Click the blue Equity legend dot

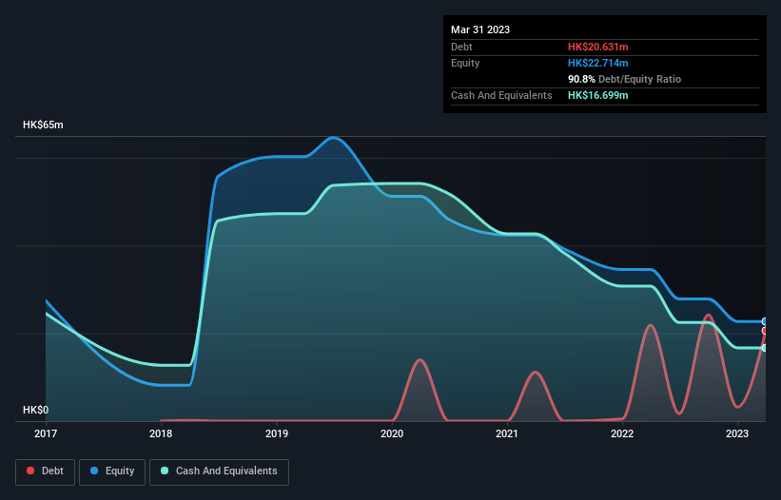pyautogui.click(x=94, y=471)
